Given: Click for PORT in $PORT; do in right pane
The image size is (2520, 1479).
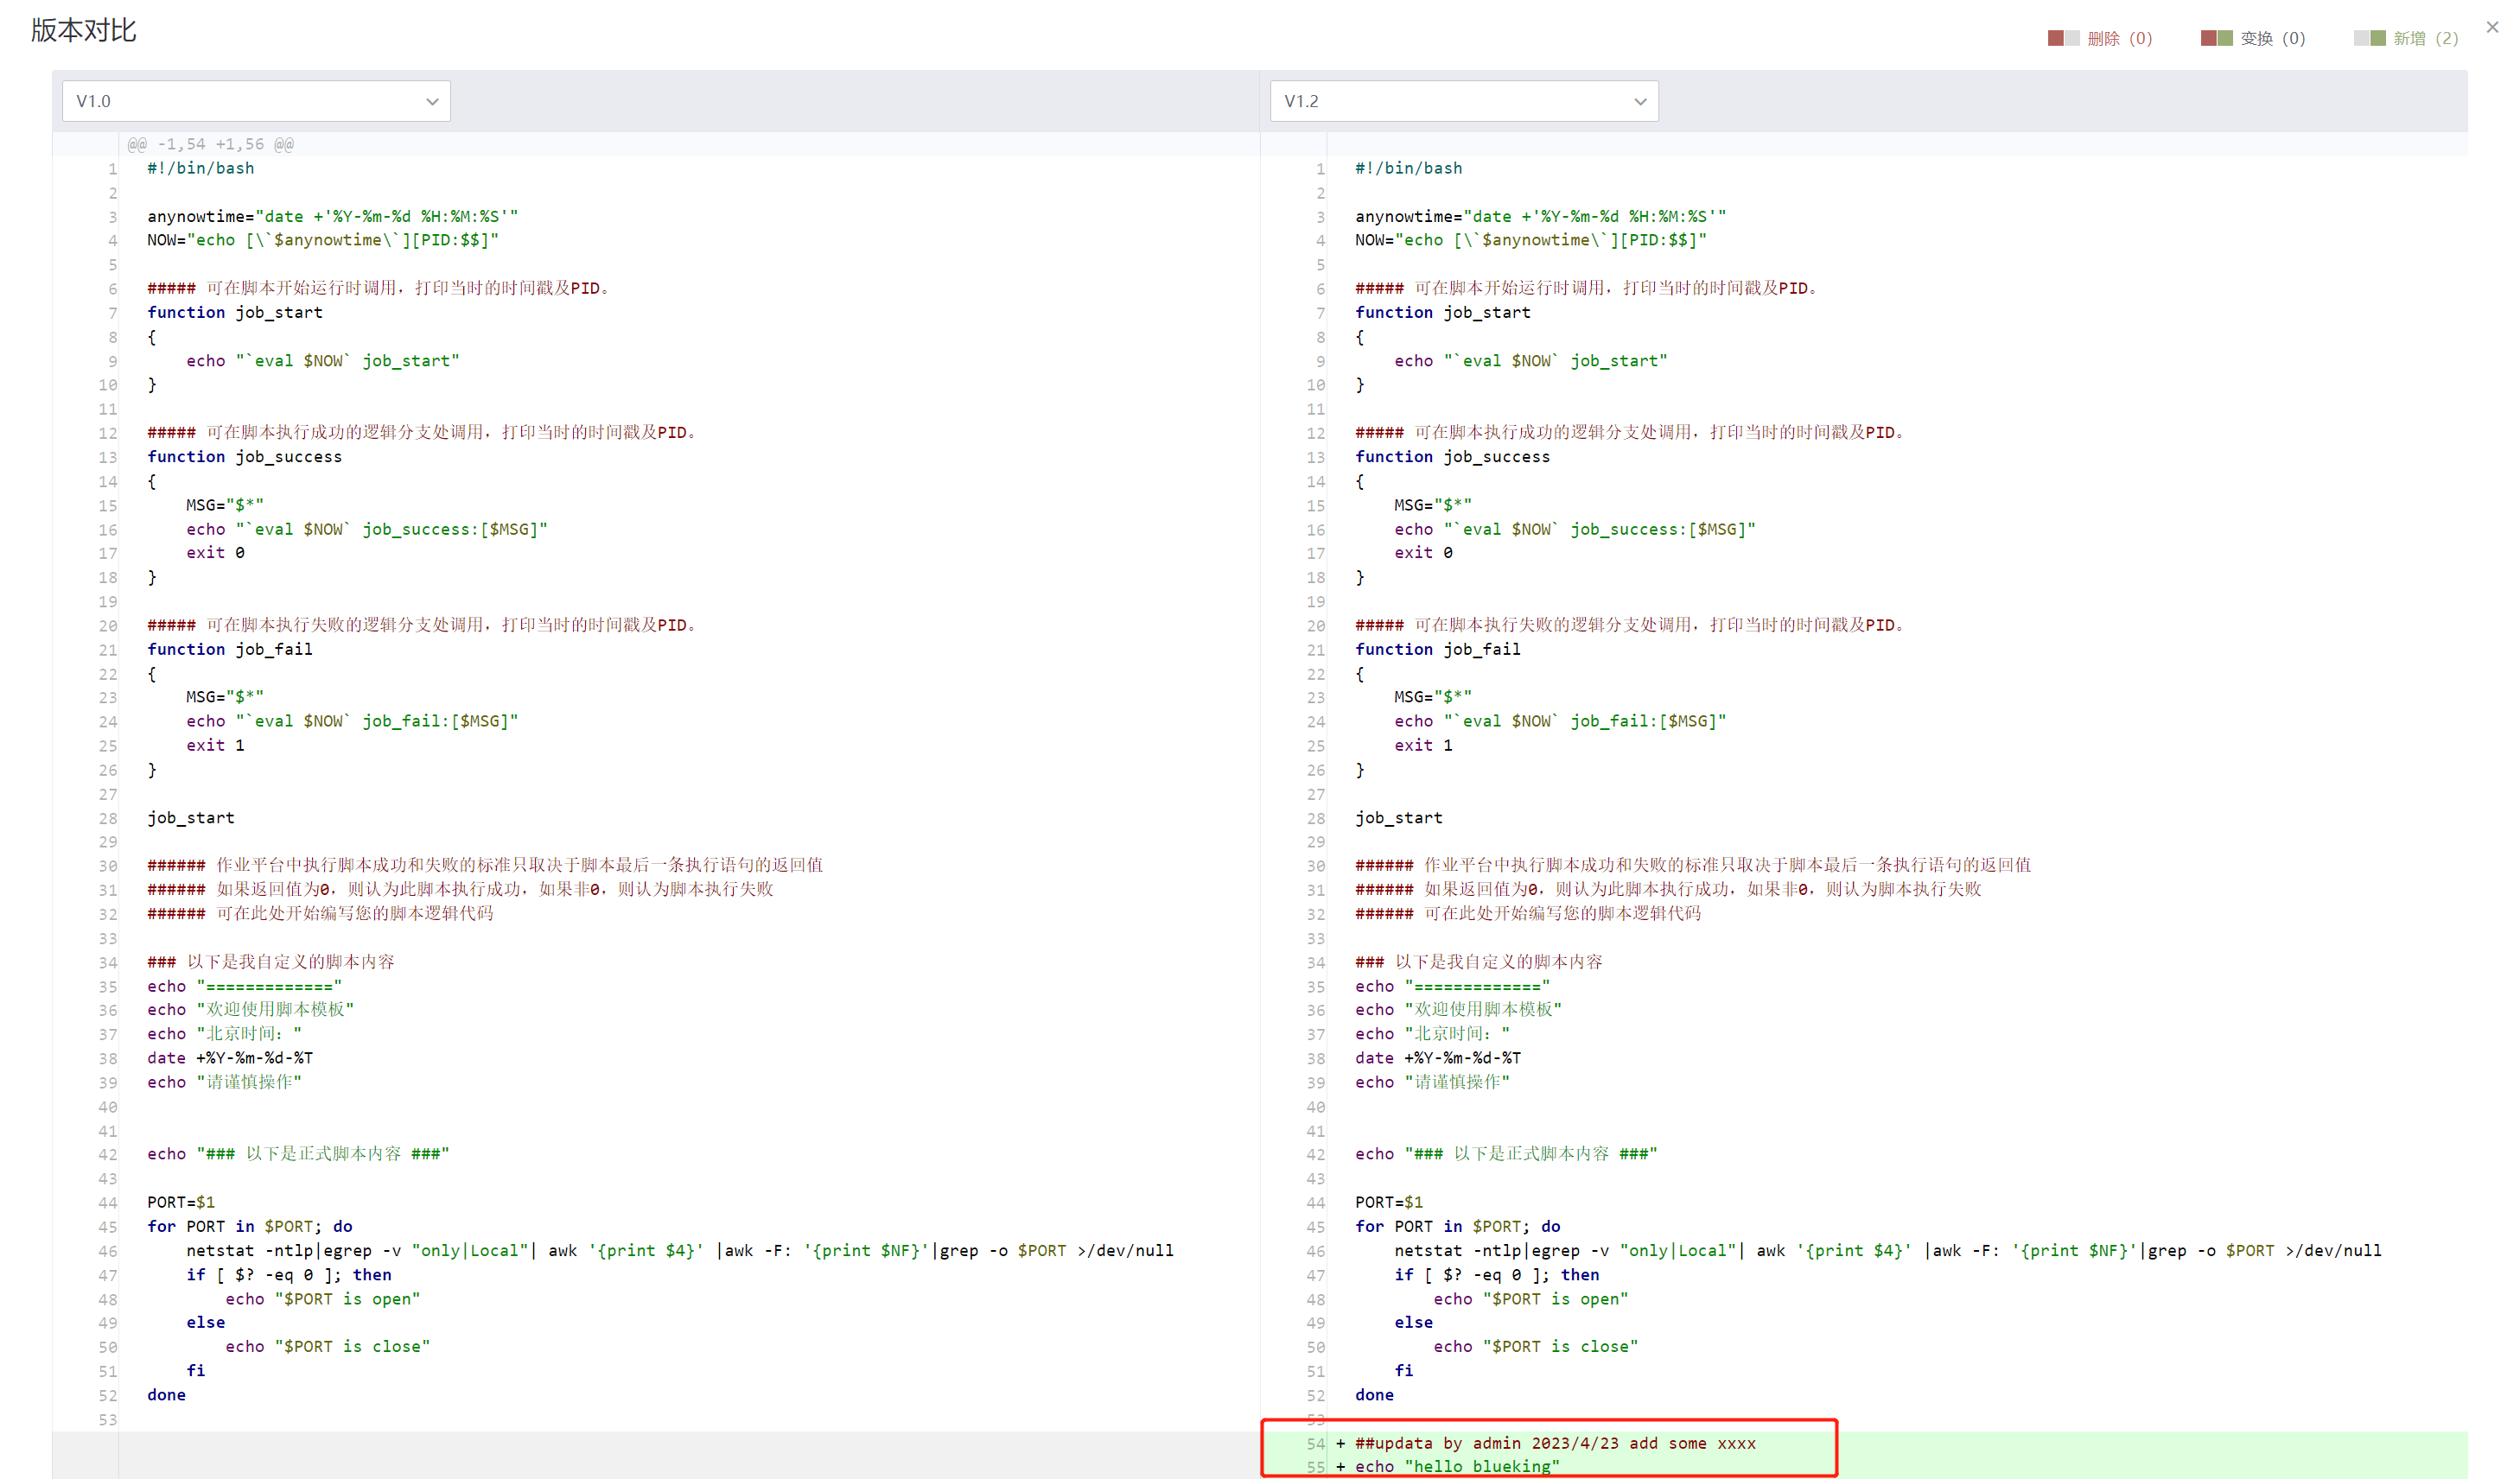Looking at the screenshot, I should click(x=1457, y=1226).
